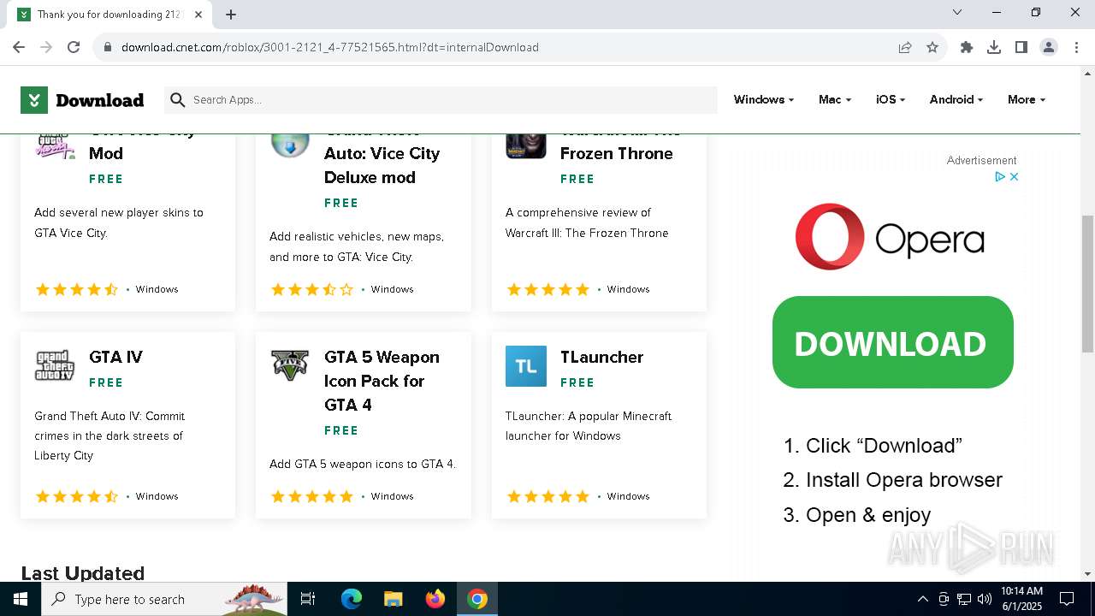Show hidden tray icons chevron
The height and width of the screenshot is (616, 1095).
coord(922,599)
